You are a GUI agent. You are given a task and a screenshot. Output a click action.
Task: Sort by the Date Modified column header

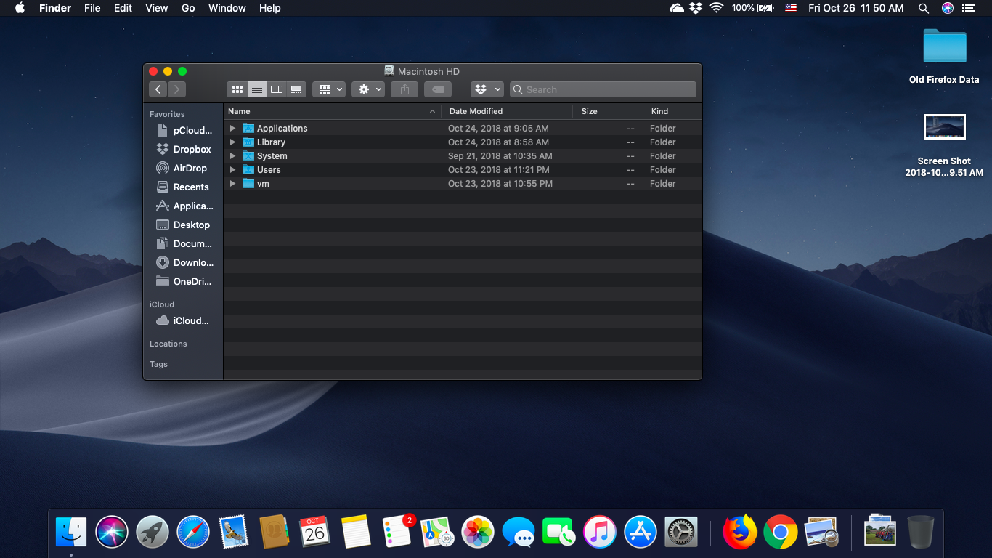(x=476, y=111)
